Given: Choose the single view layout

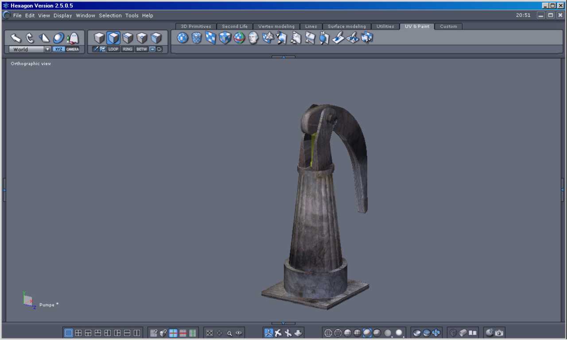Looking at the screenshot, I should click(x=69, y=333).
